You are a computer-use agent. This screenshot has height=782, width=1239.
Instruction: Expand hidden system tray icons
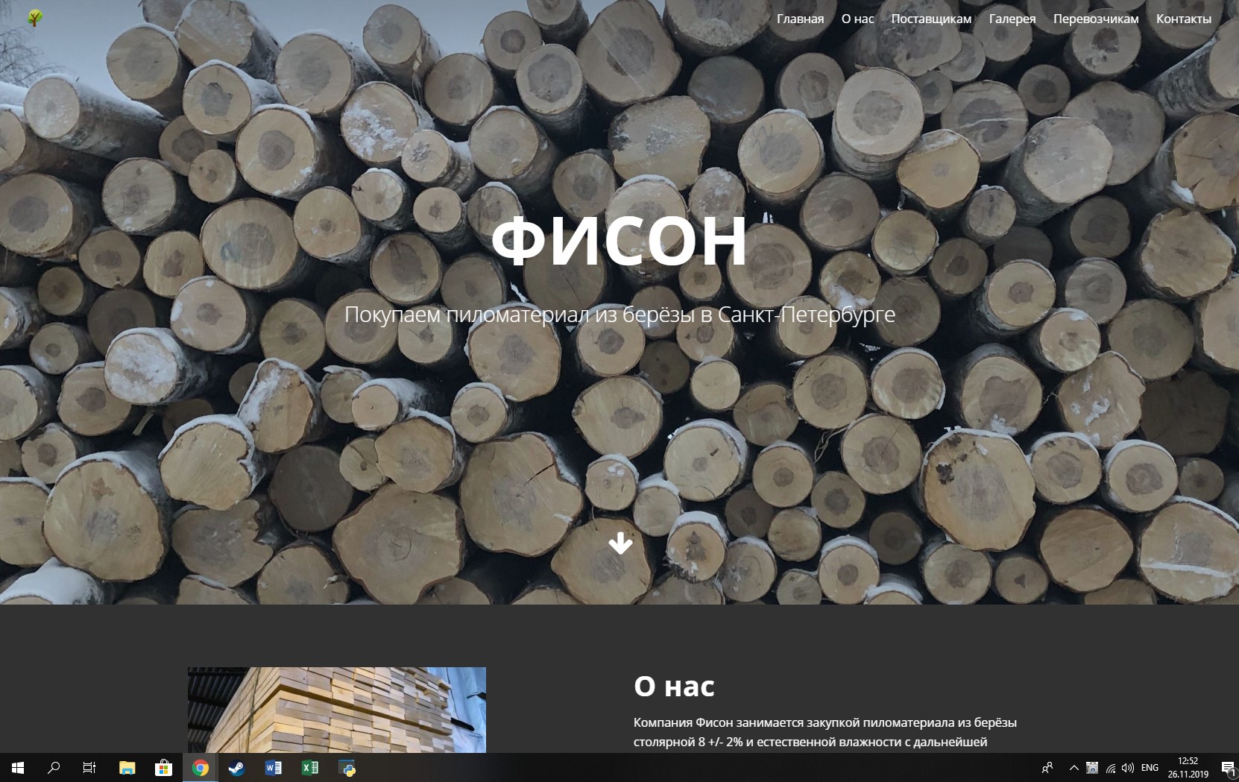[1074, 767]
